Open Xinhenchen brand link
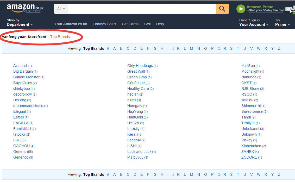Image resolution: width=295 pixels, height=182 pixels. (x=251, y=146)
